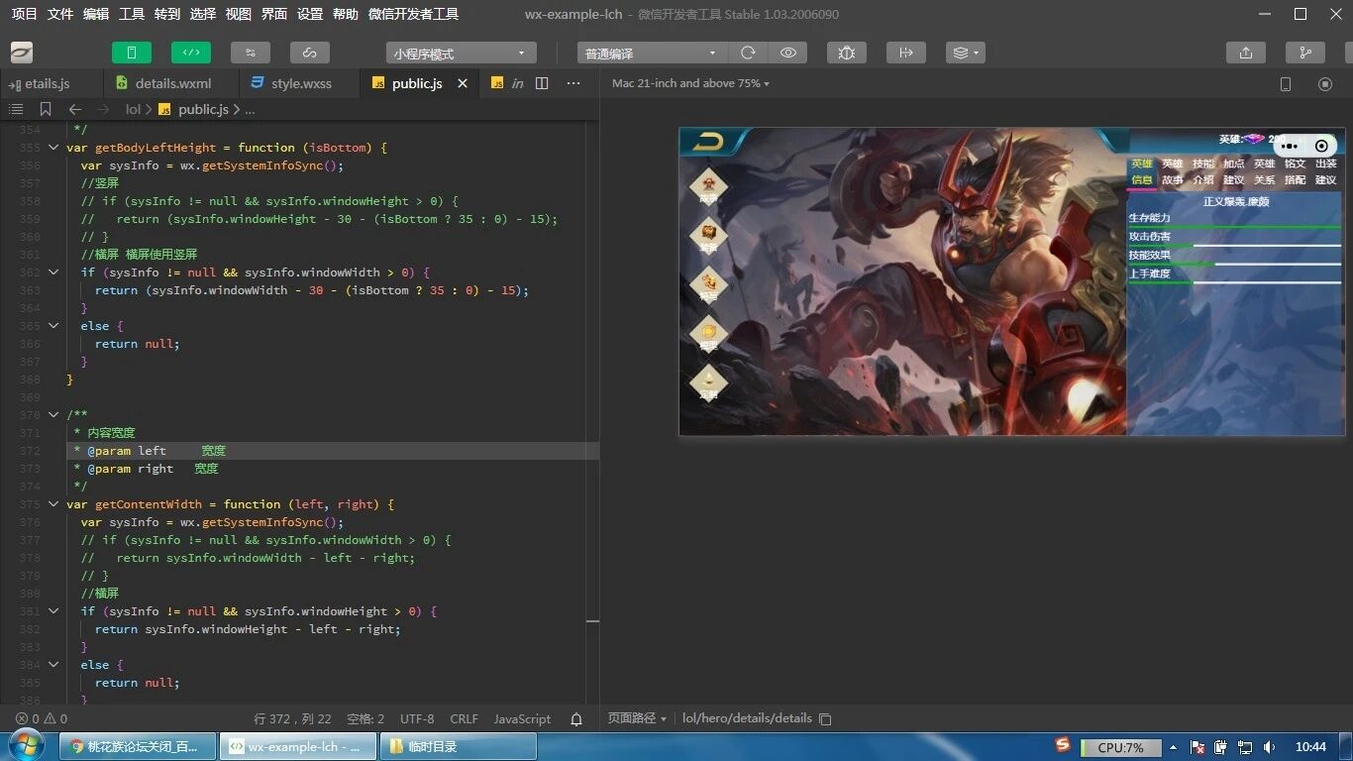Toggle the code editor panel button
The height and width of the screenshot is (761, 1353).
click(x=191, y=53)
